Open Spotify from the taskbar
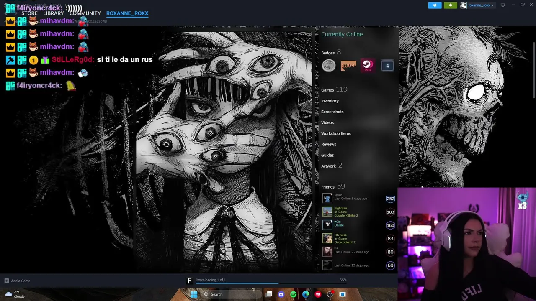 click(x=293, y=294)
